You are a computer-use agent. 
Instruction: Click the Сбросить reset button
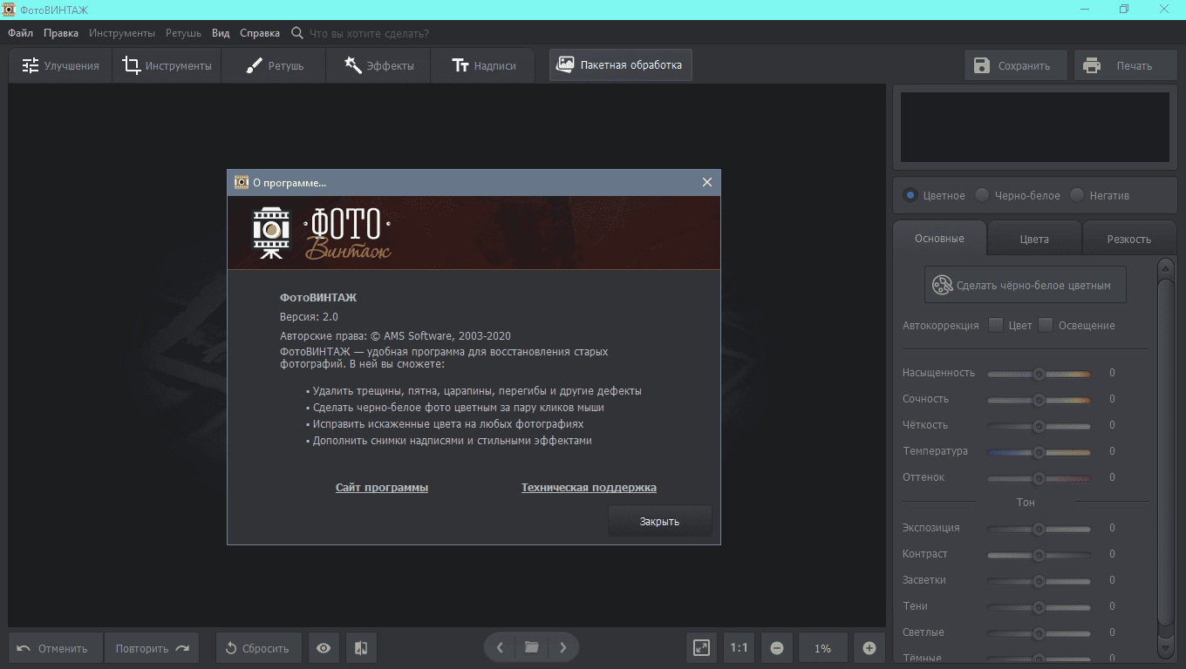[258, 648]
